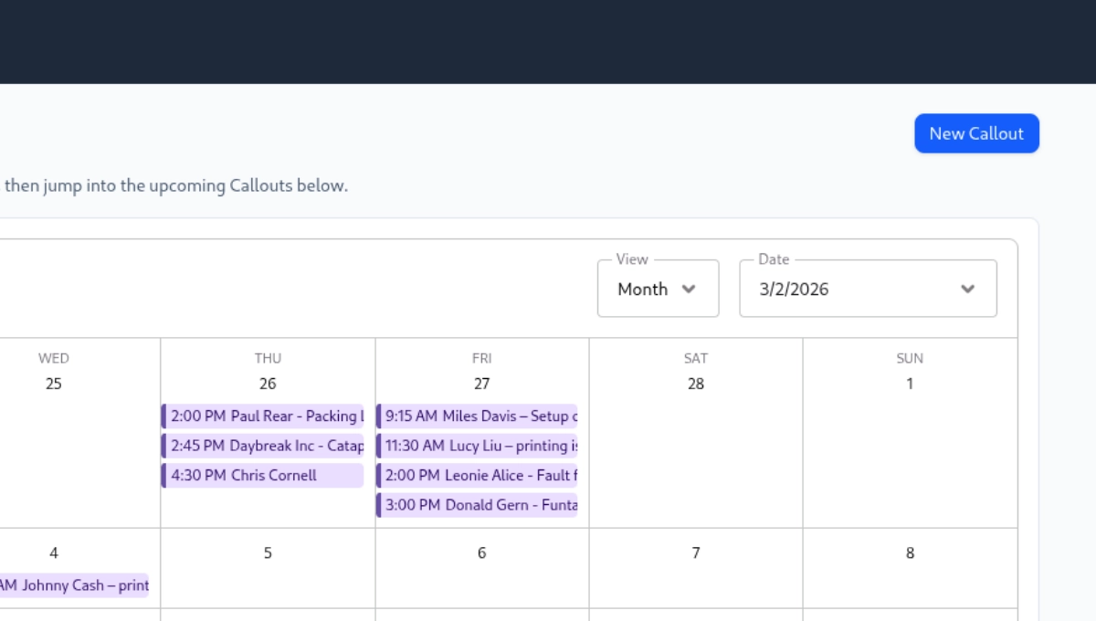This screenshot has height=621, width=1096.
Task: Click the chevron icon in the Date field
Action: click(x=967, y=289)
